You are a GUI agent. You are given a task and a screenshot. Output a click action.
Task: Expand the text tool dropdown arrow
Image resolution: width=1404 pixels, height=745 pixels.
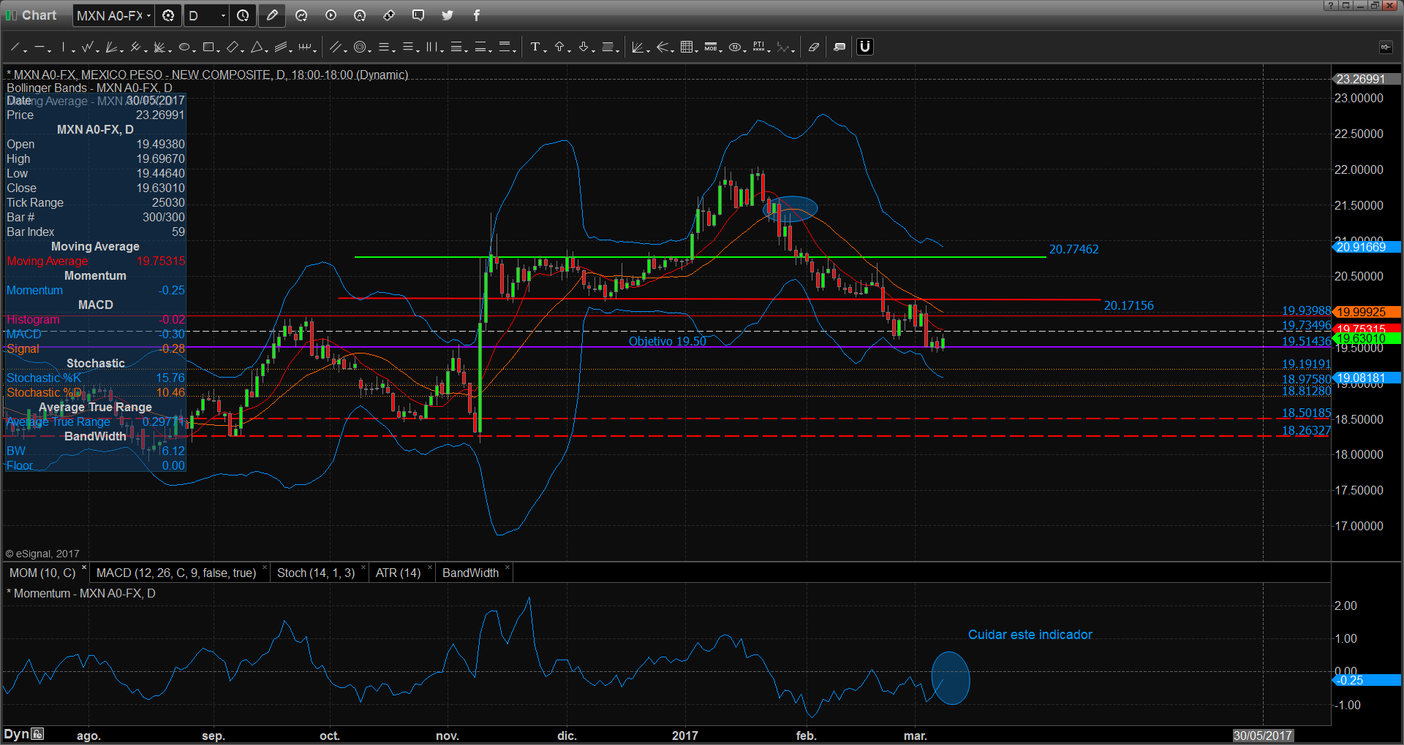pyautogui.click(x=546, y=51)
